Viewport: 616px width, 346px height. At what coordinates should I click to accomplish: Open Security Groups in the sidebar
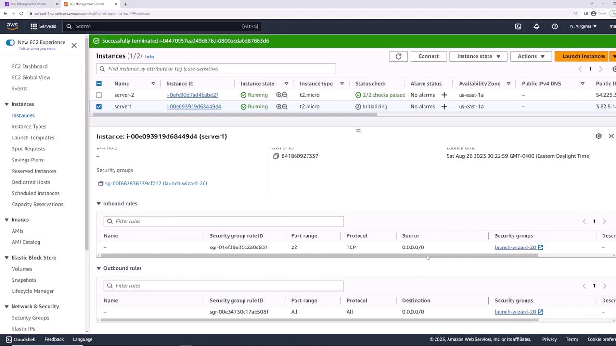pyautogui.click(x=30, y=318)
